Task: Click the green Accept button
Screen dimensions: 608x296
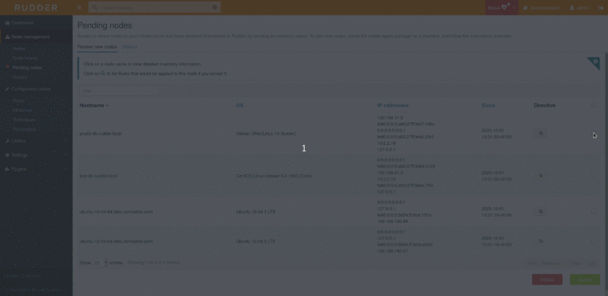Action: click(584, 280)
